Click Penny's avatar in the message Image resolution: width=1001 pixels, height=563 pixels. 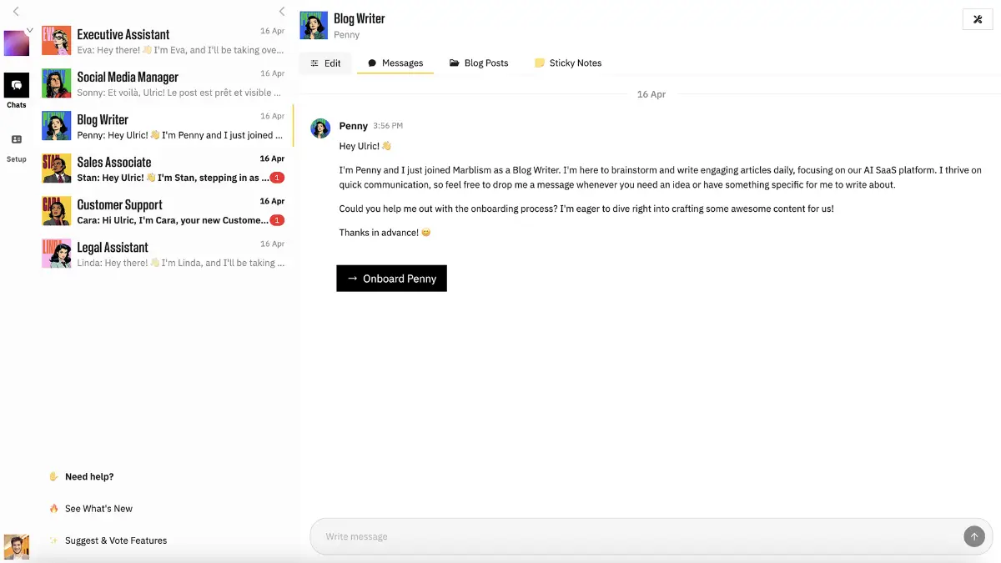click(x=320, y=128)
